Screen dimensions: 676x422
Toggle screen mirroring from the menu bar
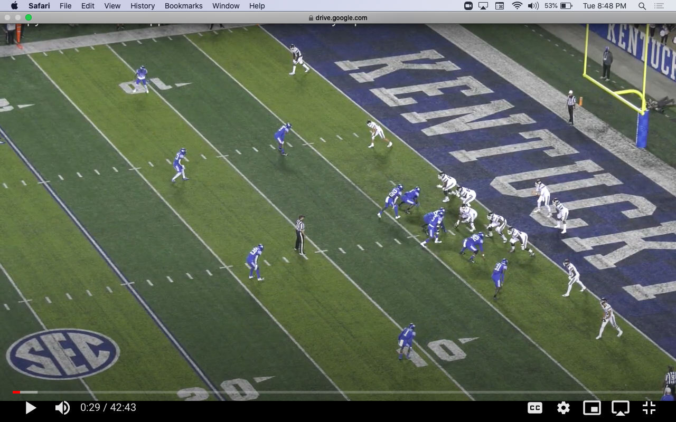pos(482,6)
